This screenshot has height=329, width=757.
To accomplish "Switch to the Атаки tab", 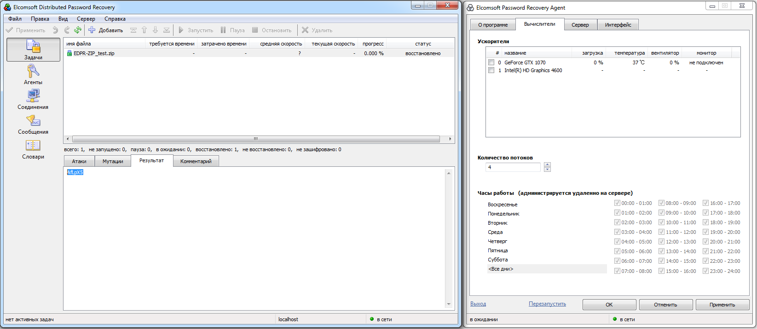I will point(79,161).
